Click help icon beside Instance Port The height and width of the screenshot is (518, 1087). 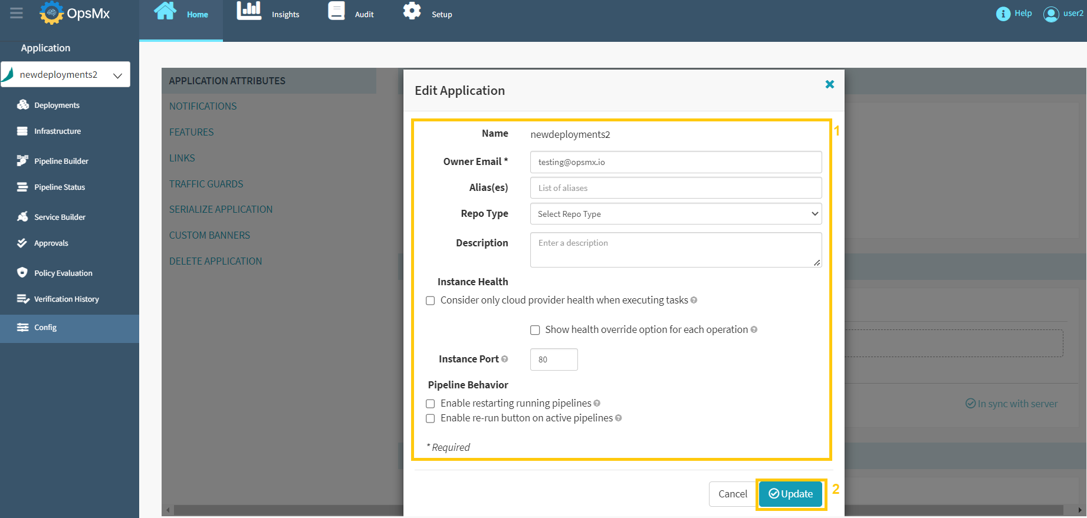coord(504,359)
